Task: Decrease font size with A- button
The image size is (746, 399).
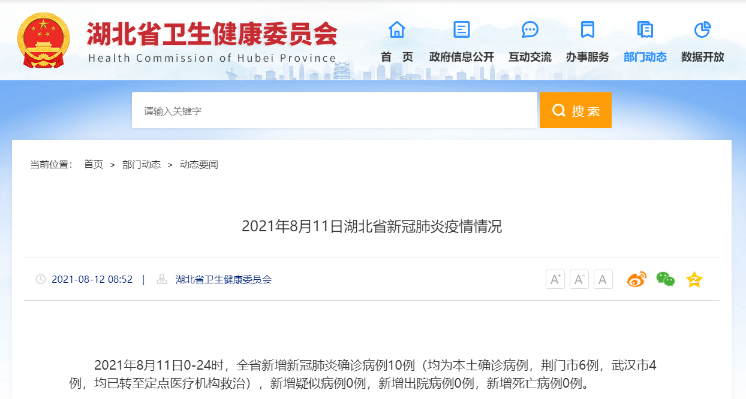Action: pos(579,279)
